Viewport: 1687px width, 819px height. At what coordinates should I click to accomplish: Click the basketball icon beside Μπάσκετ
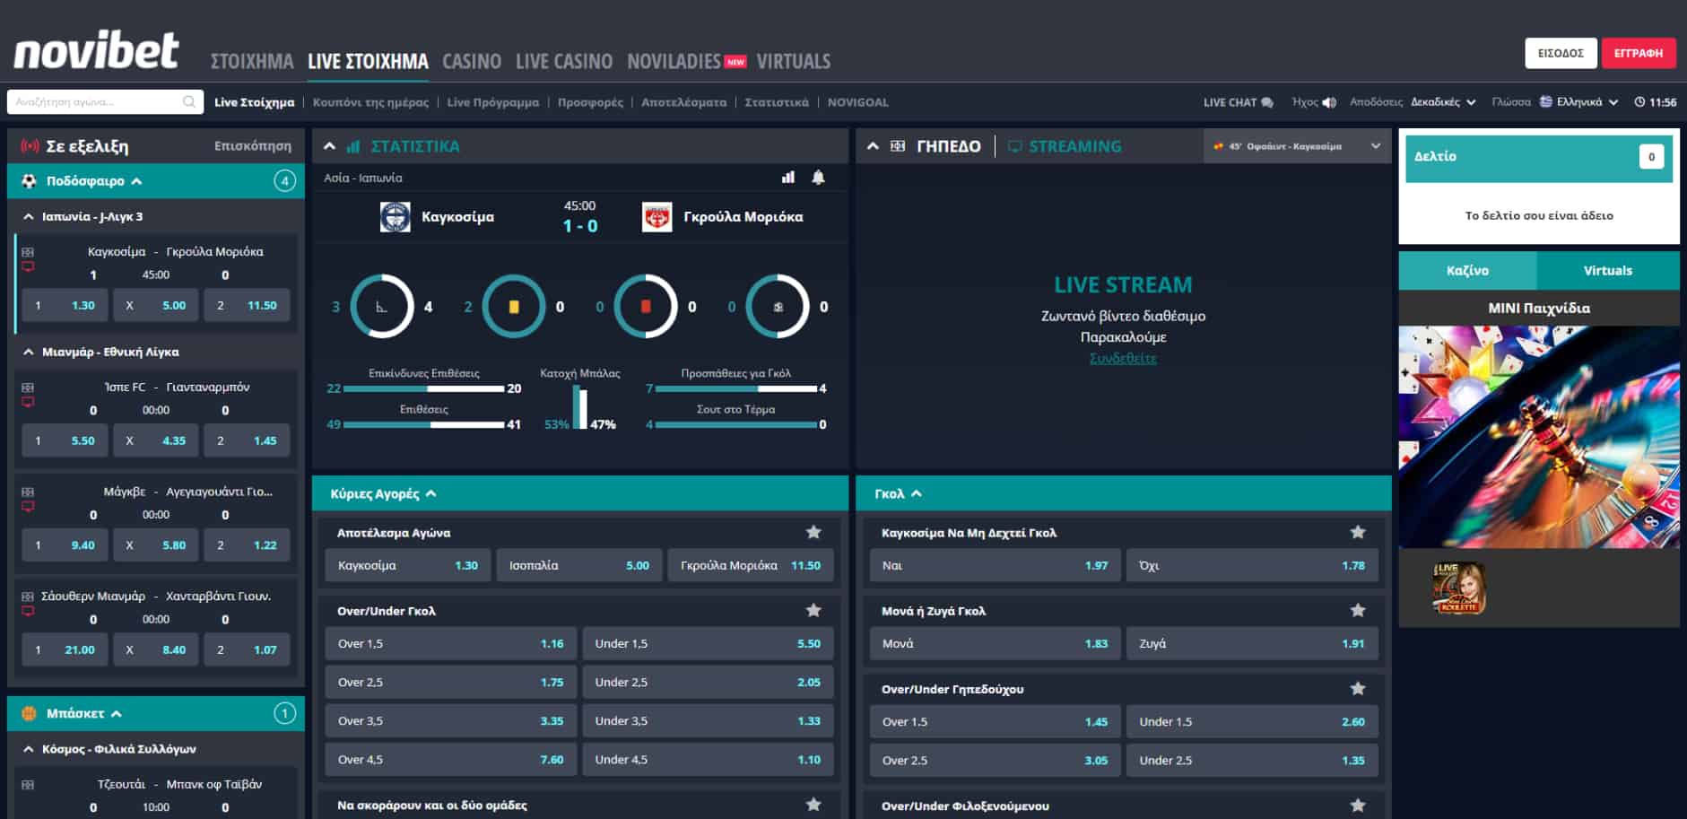click(29, 713)
